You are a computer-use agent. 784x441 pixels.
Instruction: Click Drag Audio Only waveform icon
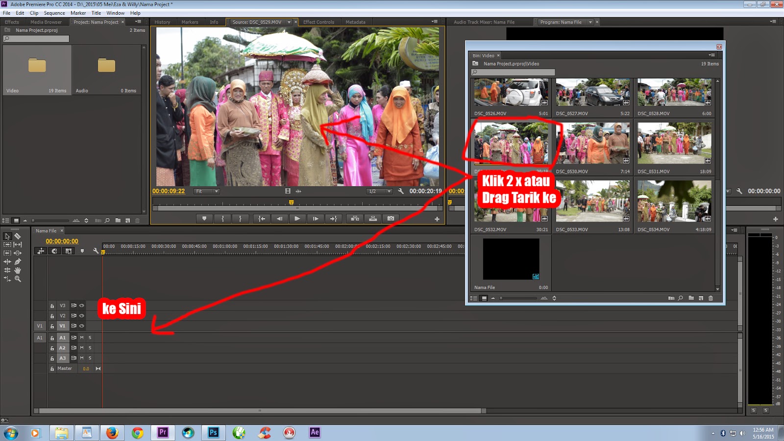[x=298, y=191]
